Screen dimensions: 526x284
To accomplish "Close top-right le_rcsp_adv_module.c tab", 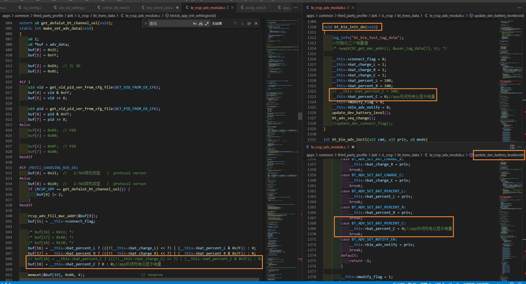I will pyautogui.click(x=353, y=8).
